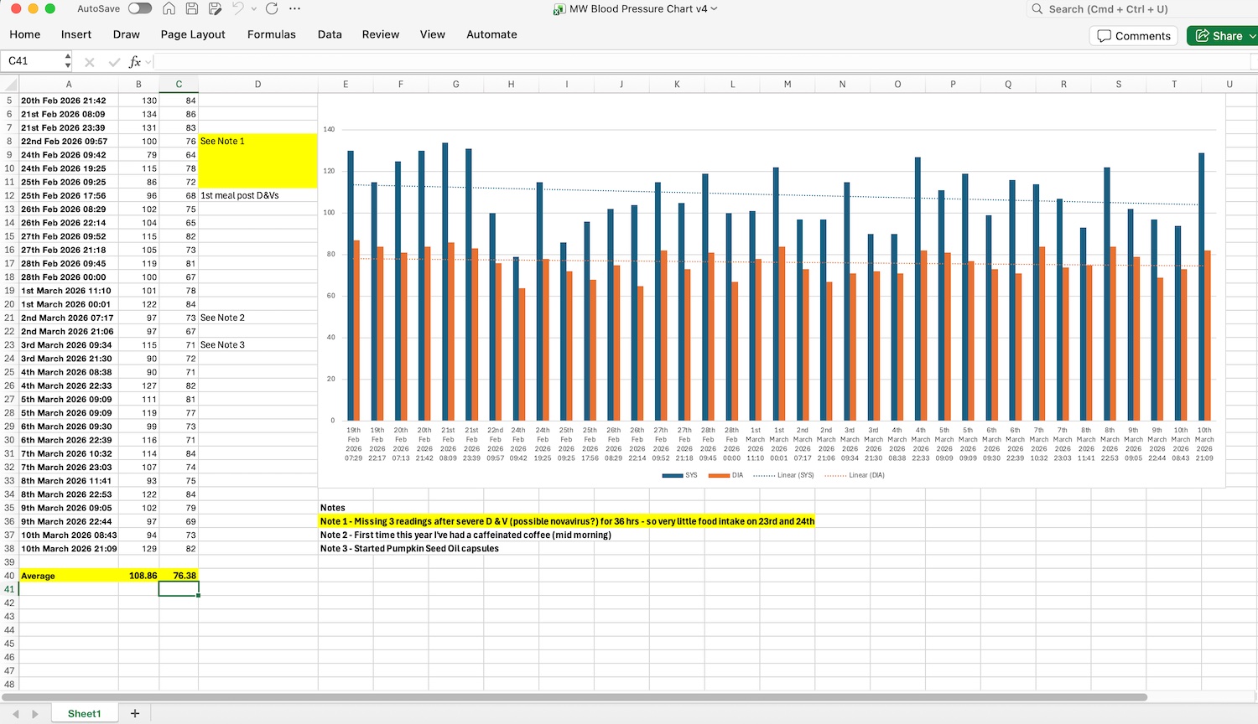This screenshot has height=724, width=1258.
Task: Expand the undo history dropdown arrow
Action: [x=254, y=9]
